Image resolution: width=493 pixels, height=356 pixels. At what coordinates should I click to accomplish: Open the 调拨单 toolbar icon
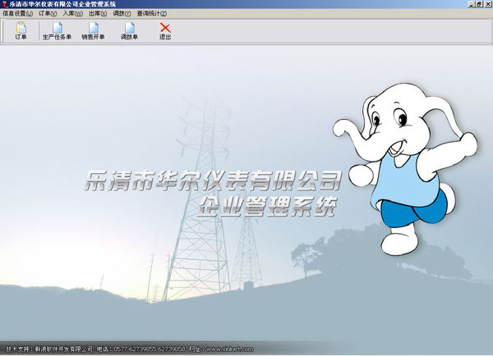pos(129,31)
